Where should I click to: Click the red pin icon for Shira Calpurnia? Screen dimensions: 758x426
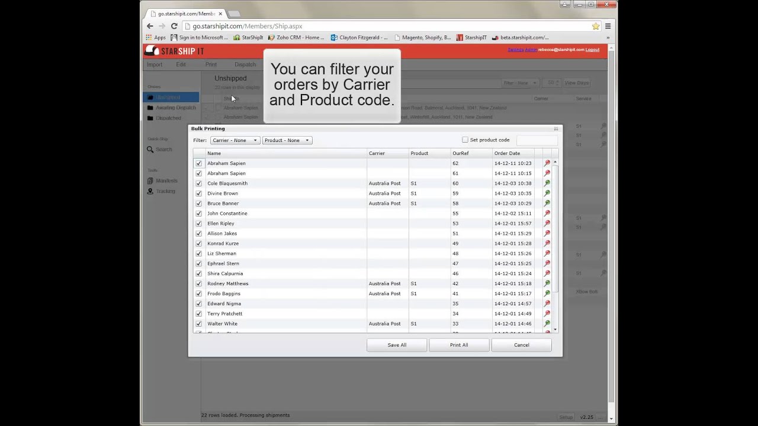pyautogui.click(x=547, y=274)
